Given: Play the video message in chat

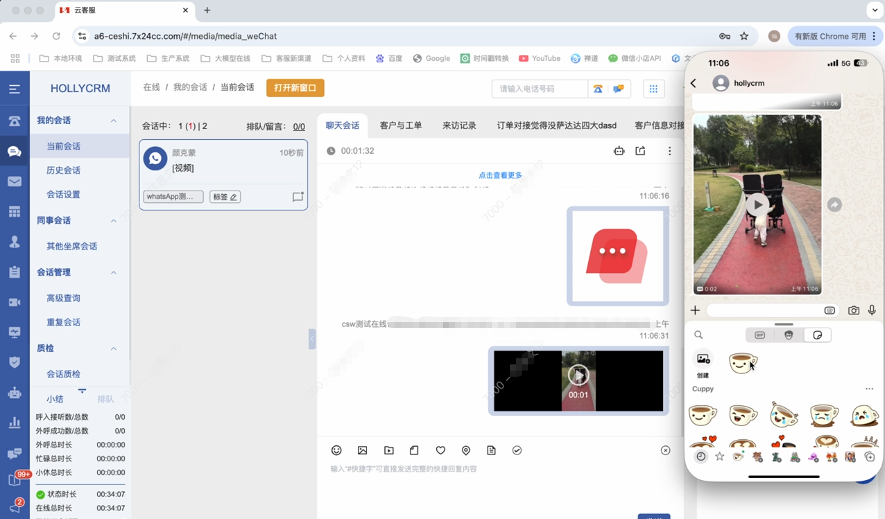Looking at the screenshot, I should (x=578, y=375).
